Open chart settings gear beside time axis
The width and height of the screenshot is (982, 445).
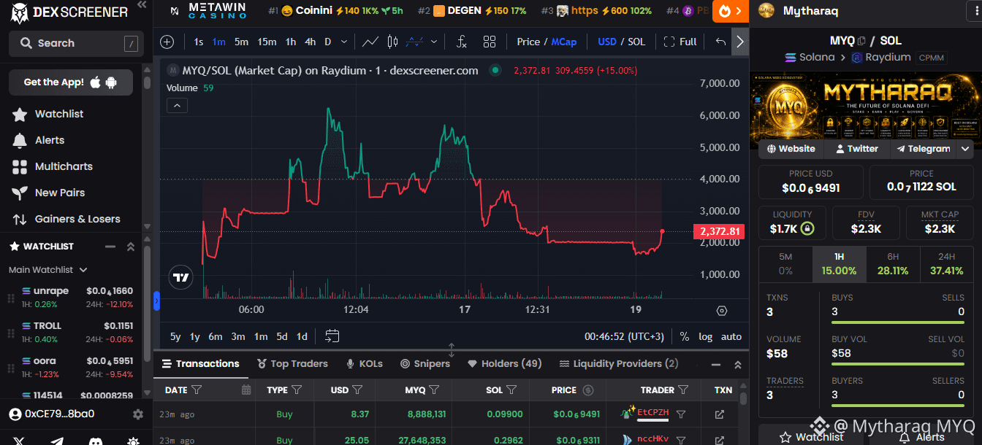coord(722,310)
